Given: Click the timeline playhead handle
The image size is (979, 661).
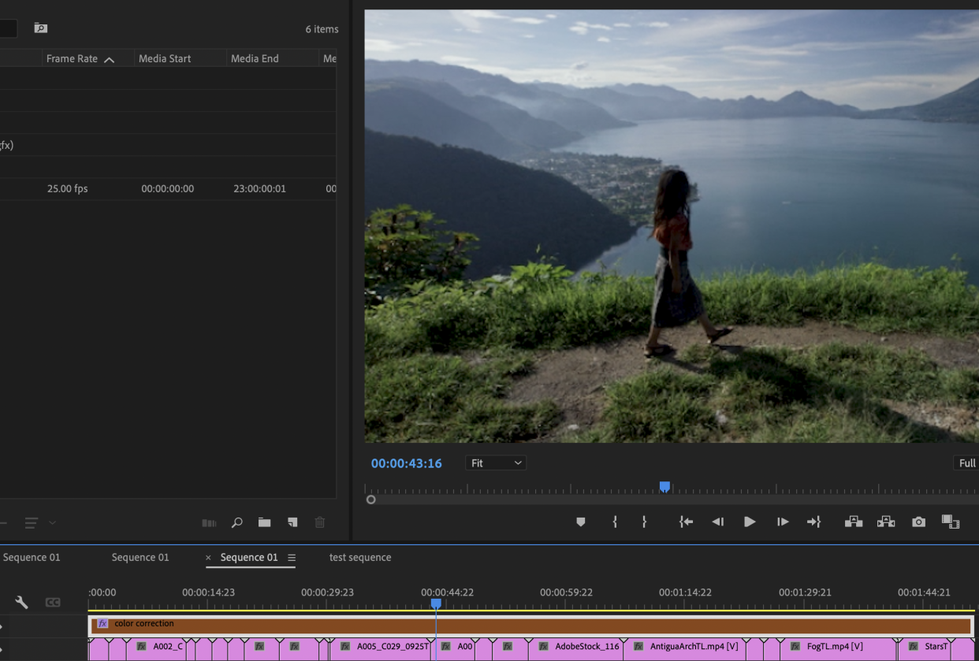Looking at the screenshot, I should (436, 603).
